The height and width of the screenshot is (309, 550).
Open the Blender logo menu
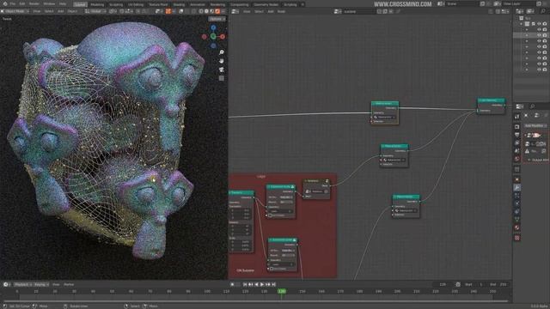point(4,3)
